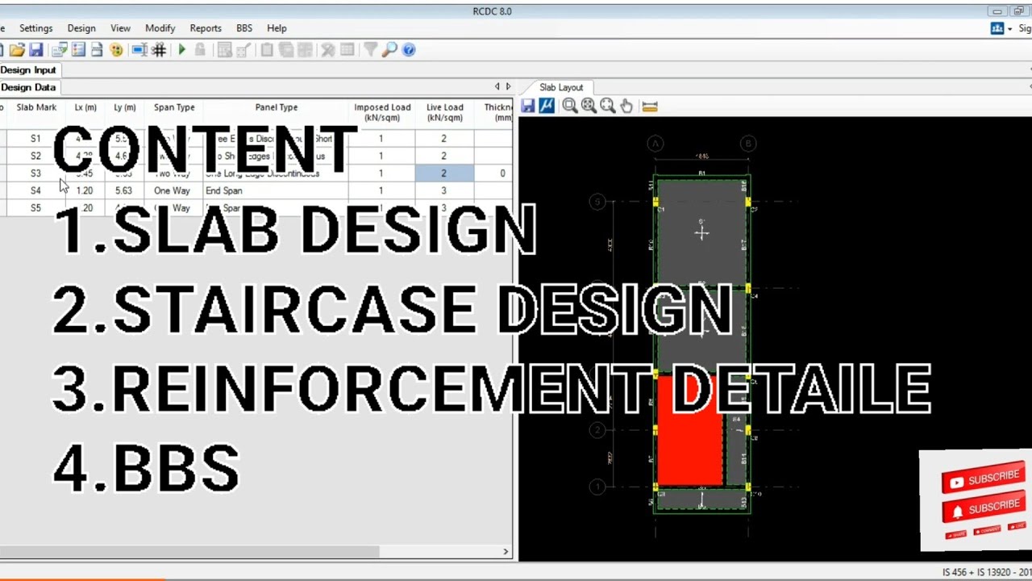Screen dimensions: 1032x581
Task: Click the bulleted list toolbar icon
Action: click(78, 50)
